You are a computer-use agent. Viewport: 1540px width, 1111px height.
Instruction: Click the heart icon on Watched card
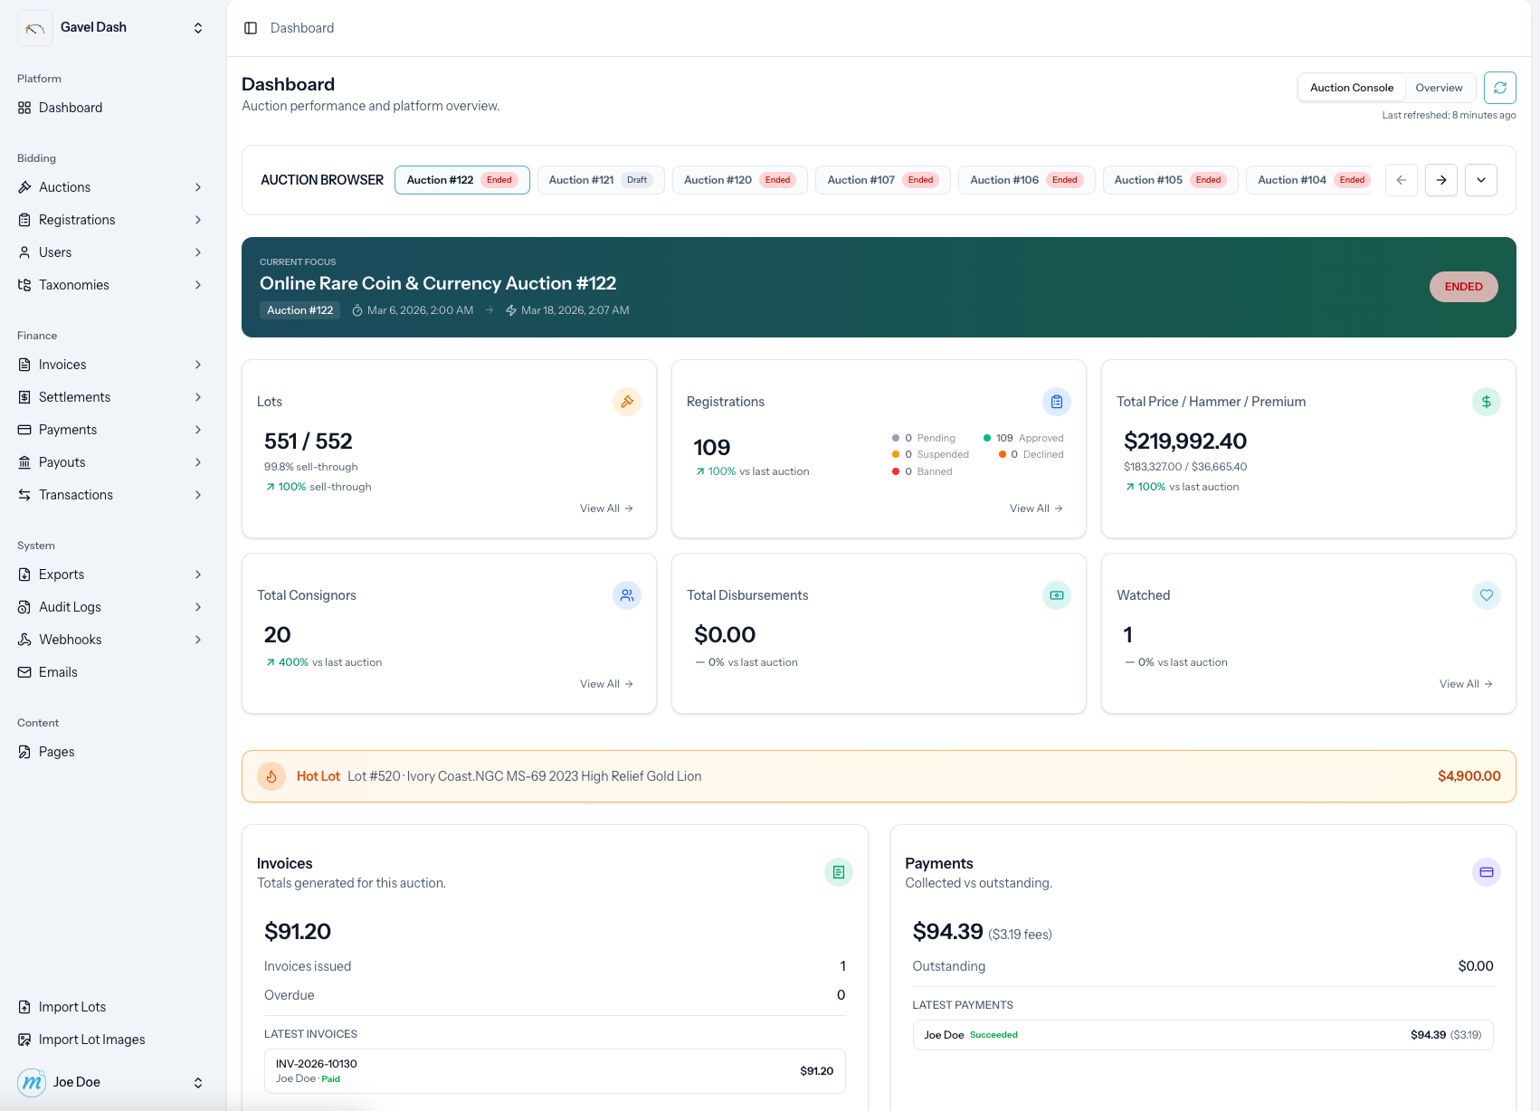(x=1486, y=595)
